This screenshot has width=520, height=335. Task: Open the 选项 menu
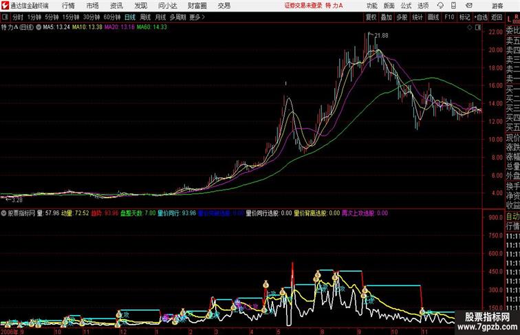[x=423, y=6]
